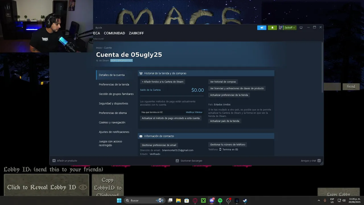The width and height of the screenshot is (364, 205).
Task: Click Eliminar payment method link
Action: 199,112
